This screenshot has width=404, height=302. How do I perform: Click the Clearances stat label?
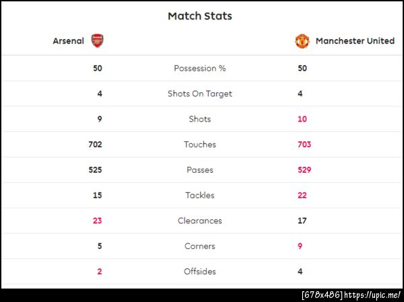click(200, 221)
